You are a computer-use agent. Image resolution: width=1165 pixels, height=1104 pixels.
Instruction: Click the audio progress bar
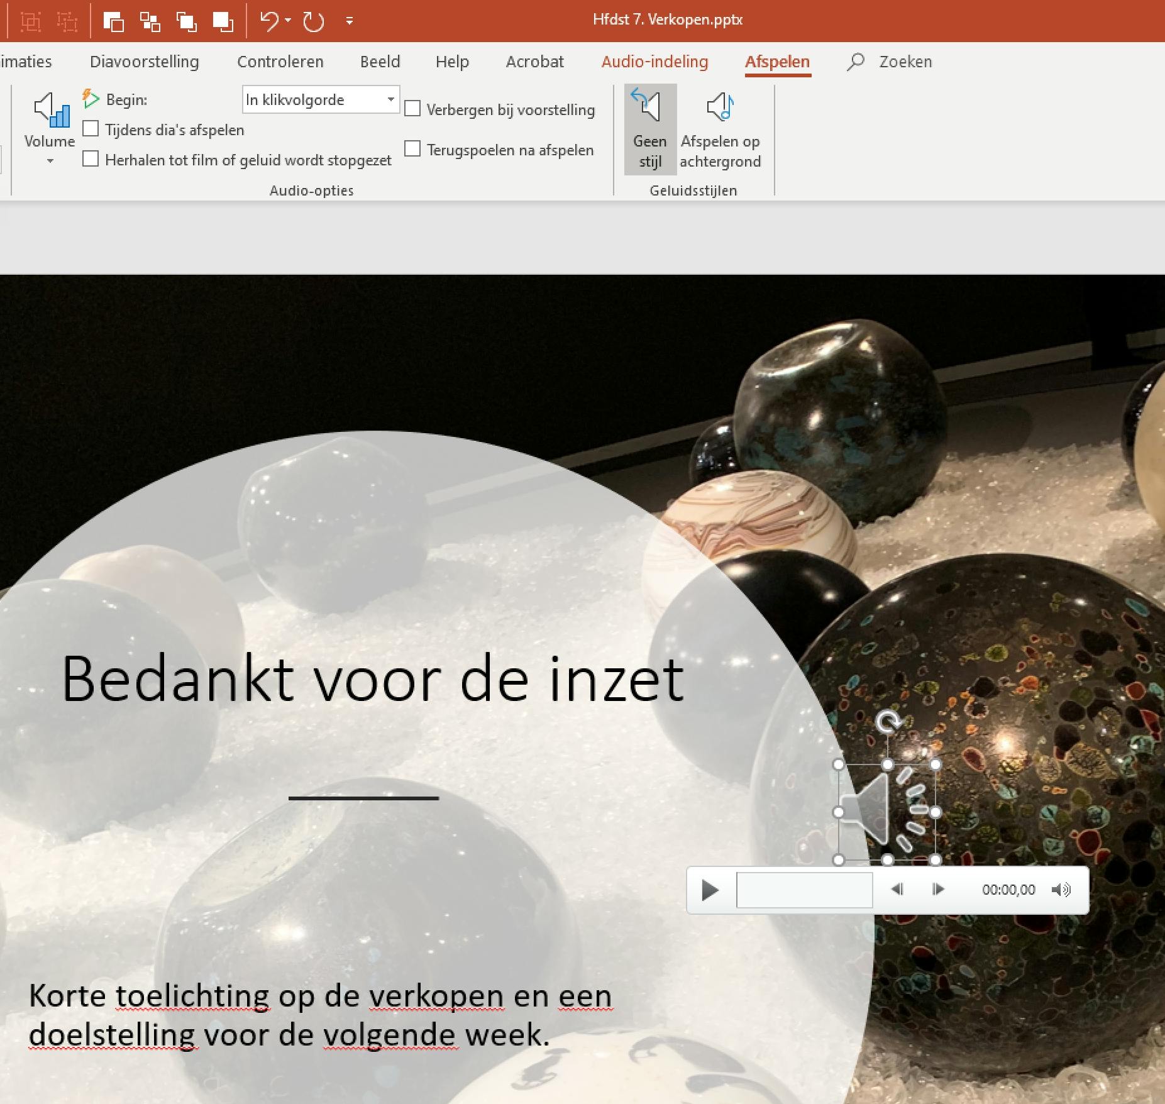coord(804,890)
